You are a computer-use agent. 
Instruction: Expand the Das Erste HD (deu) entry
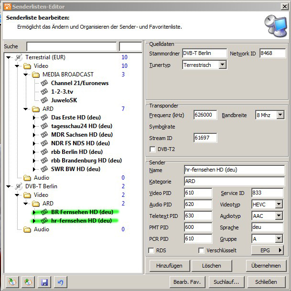click(x=34, y=118)
